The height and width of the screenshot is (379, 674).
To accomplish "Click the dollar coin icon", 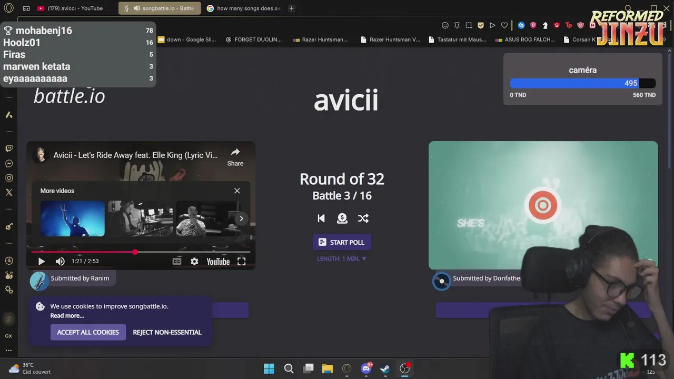I will click(342, 218).
